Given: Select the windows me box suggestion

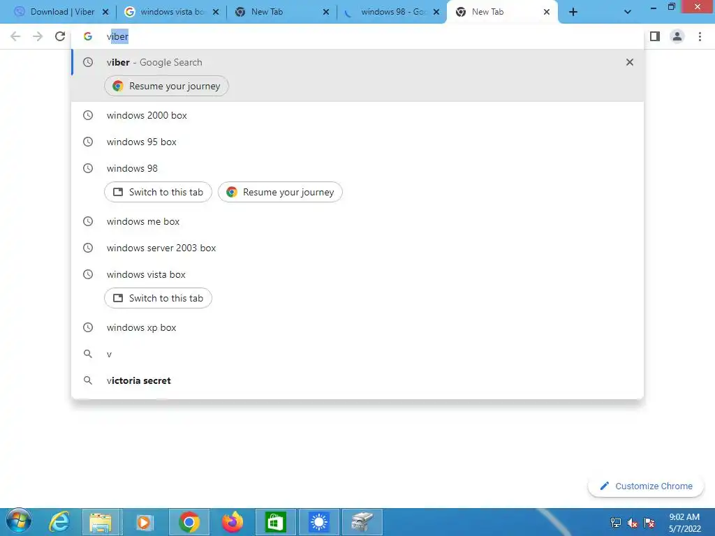Looking at the screenshot, I should point(357,221).
